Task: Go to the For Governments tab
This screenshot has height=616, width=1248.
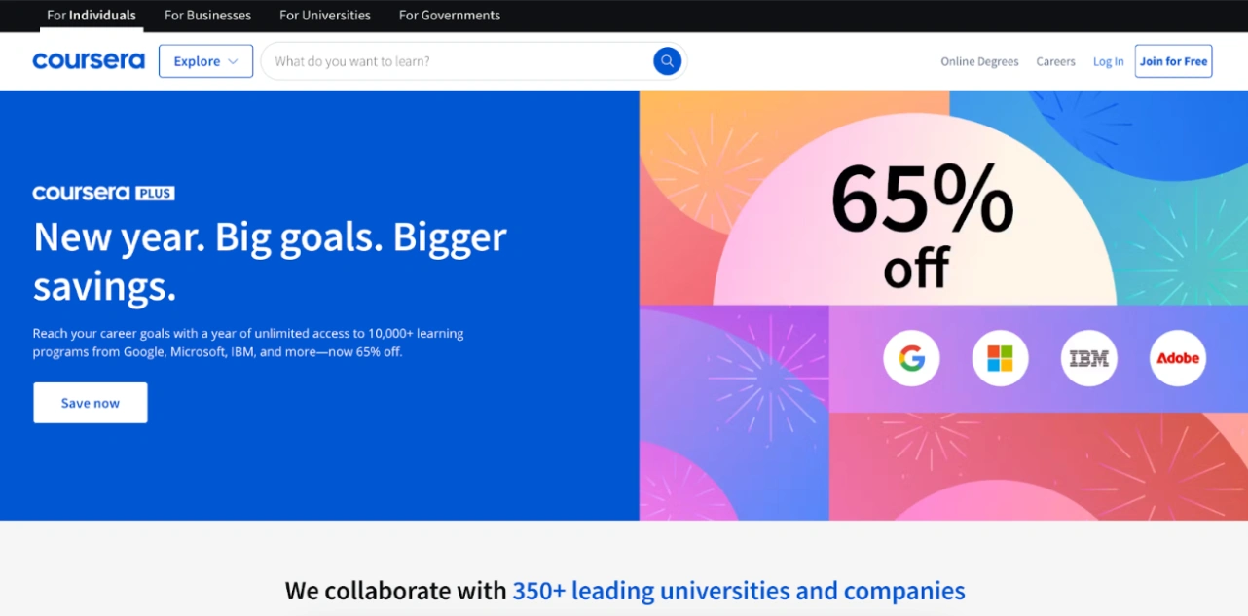Action: click(x=450, y=16)
